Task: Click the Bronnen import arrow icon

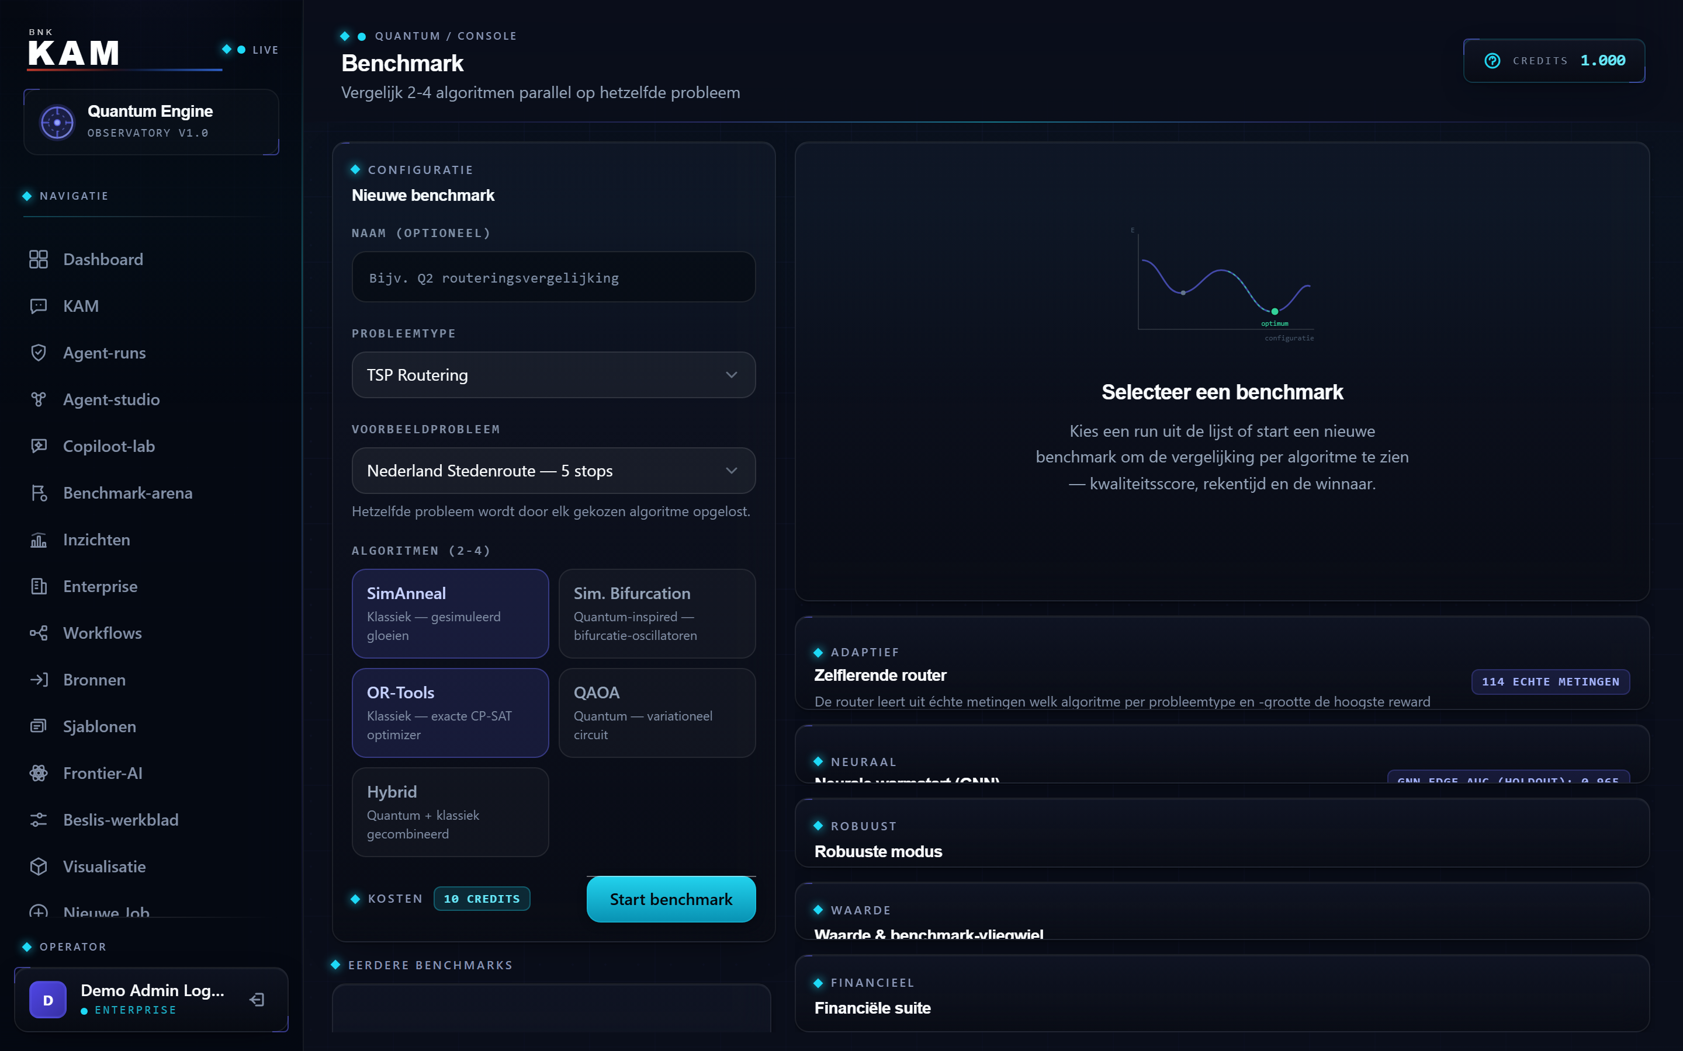Action: tap(38, 679)
